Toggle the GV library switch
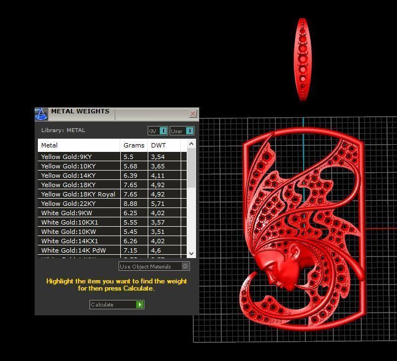The height and width of the screenshot is (361, 397). [158, 131]
